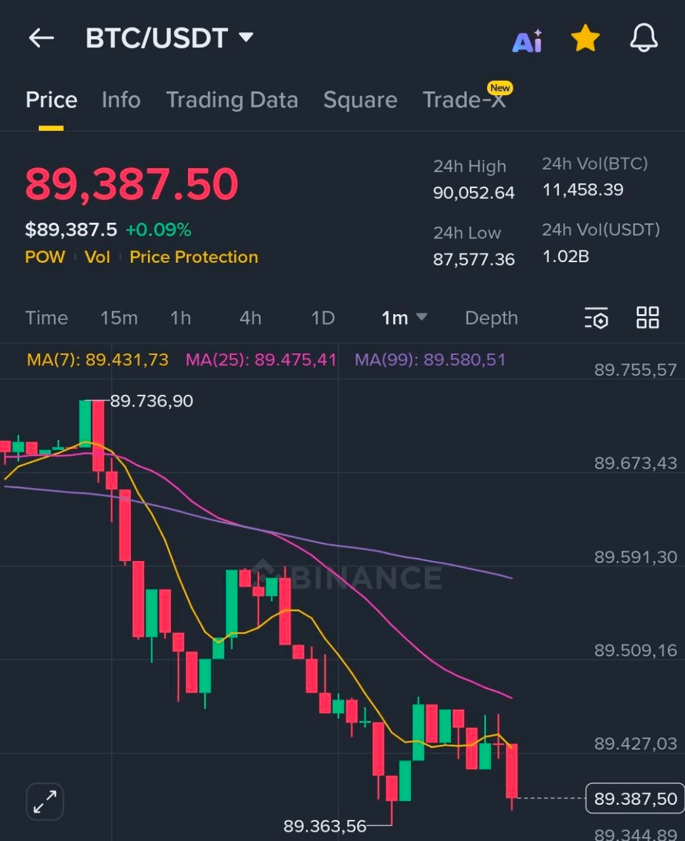685x841 pixels.
Task: Open the AI assistant icon
Action: pyautogui.click(x=527, y=41)
